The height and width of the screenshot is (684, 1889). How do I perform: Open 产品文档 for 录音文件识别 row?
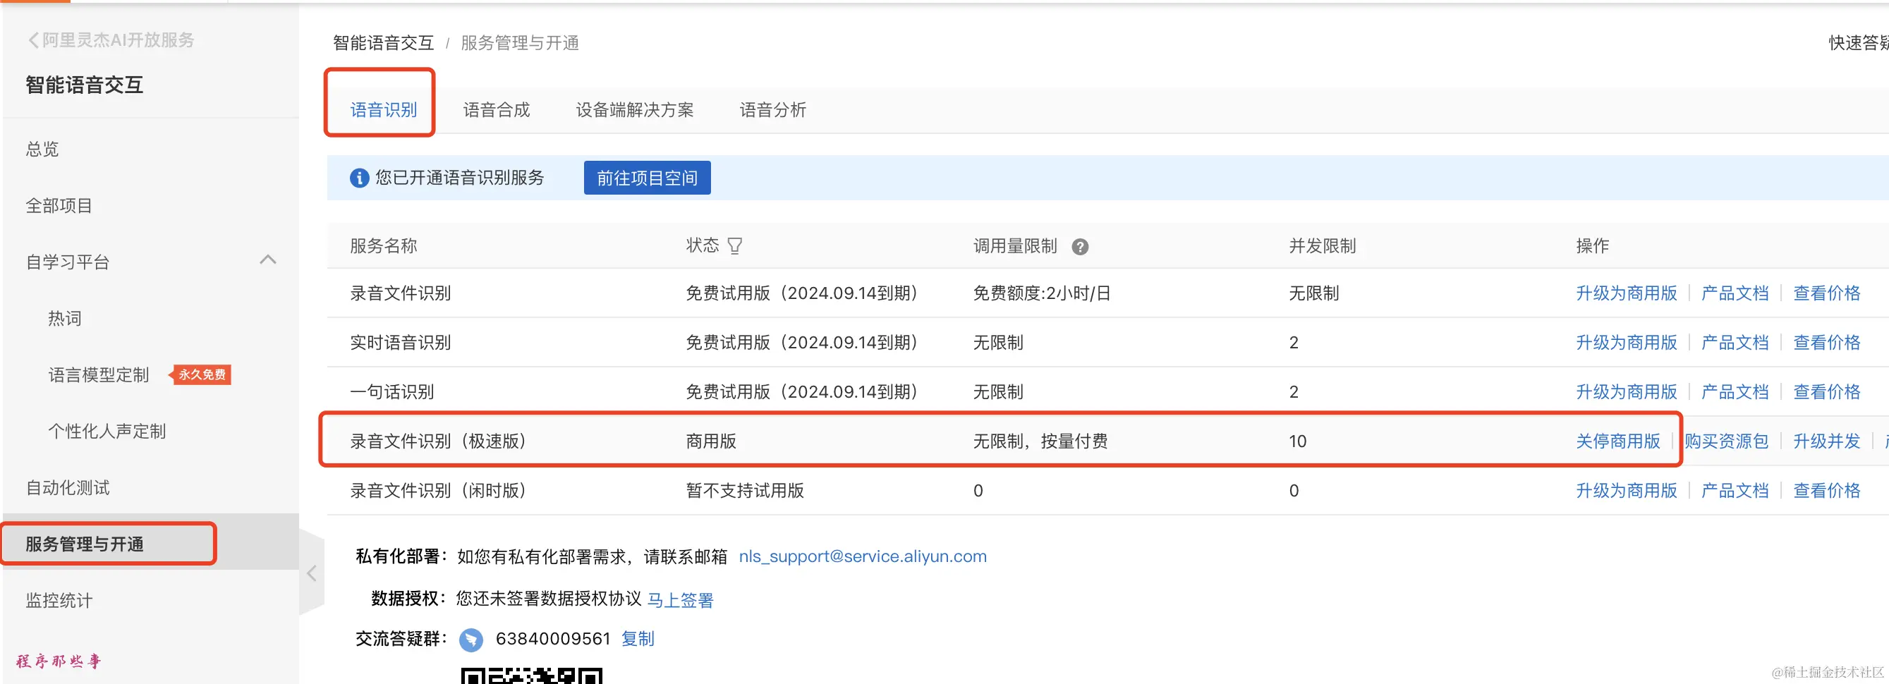point(1735,293)
